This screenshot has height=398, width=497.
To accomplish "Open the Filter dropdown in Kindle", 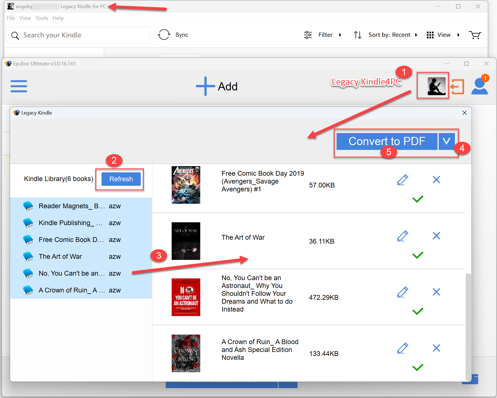I will [323, 35].
